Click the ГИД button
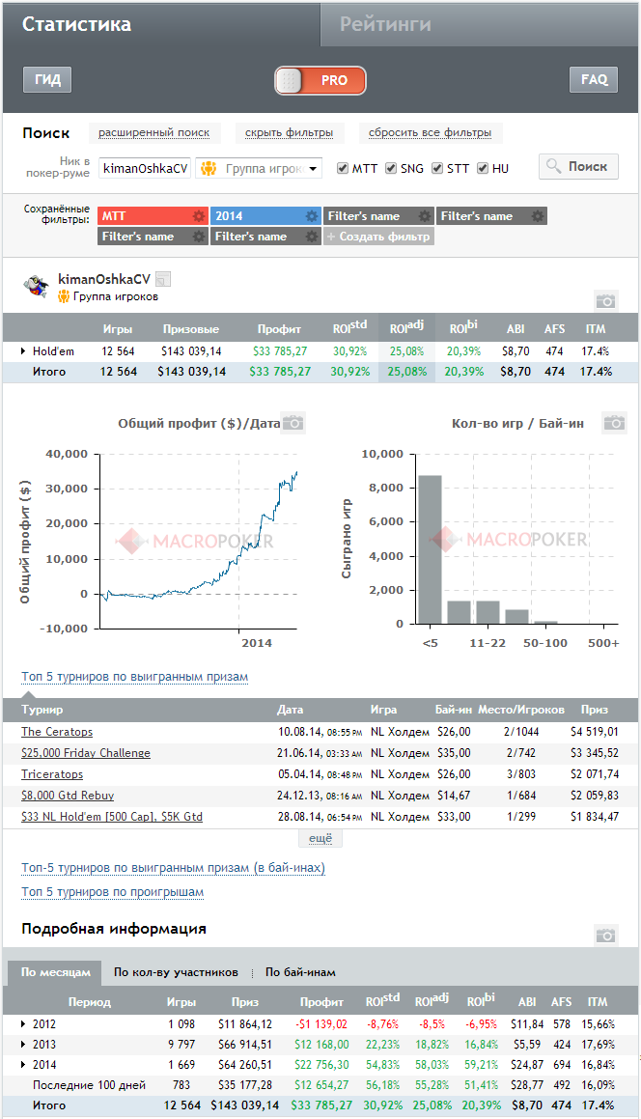This screenshot has height=1119, width=641. [x=48, y=79]
